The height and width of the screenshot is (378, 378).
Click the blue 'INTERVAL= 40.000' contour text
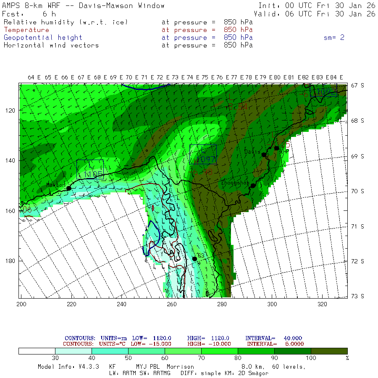pyautogui.click(x=273, y=338)
